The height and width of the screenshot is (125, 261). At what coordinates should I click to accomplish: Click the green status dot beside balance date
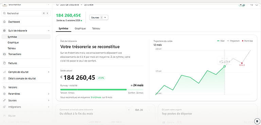(82, 21)
